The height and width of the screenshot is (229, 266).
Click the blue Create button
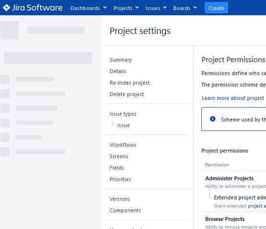click(216, 8)
